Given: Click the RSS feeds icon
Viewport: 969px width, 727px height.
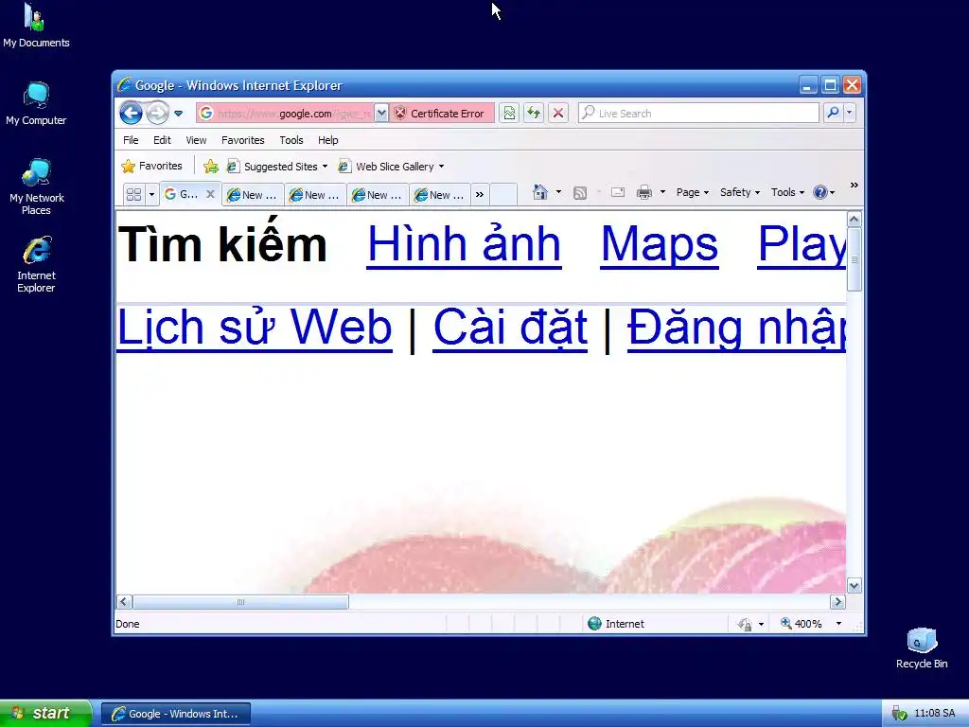Looking at the screenshot, I should [x=580, y=193].
